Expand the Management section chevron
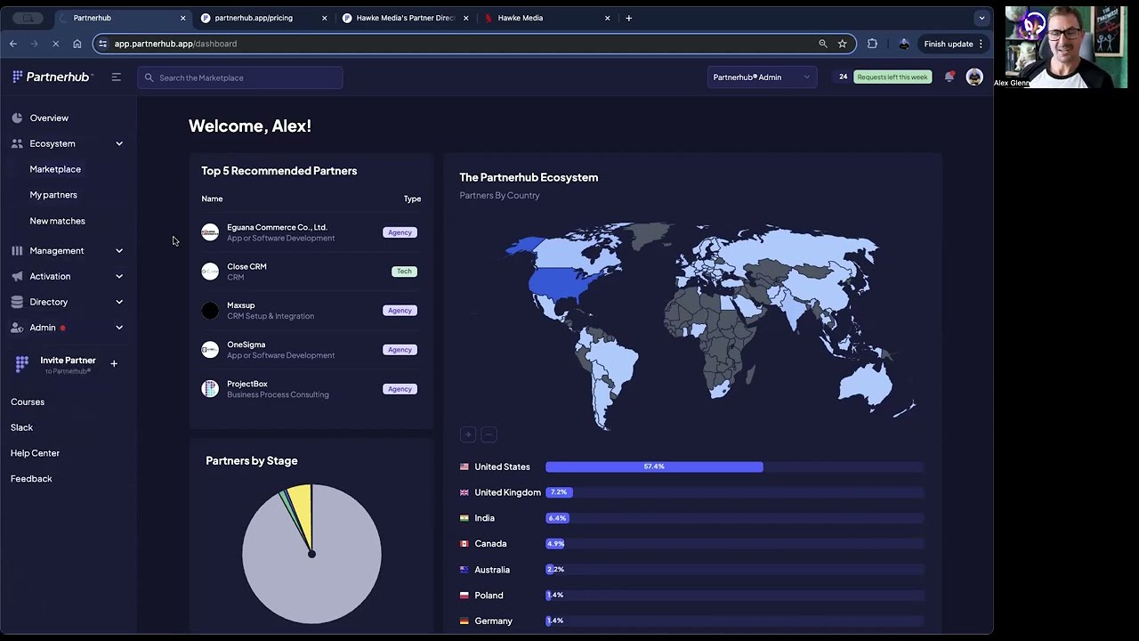 119,251
